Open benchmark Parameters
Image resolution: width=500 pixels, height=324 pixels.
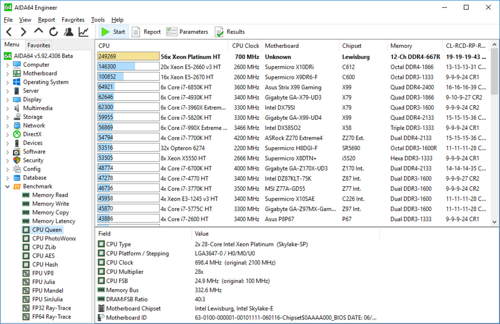[187, 32]
